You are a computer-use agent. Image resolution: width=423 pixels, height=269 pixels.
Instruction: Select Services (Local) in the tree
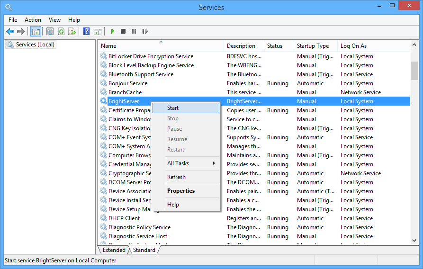(x=35, y=45)
